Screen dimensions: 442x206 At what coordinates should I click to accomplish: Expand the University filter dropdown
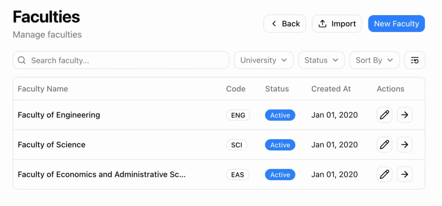coord(264,60)
